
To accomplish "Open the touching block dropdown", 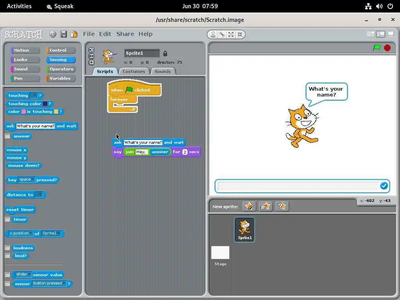I will coord(34,95).
